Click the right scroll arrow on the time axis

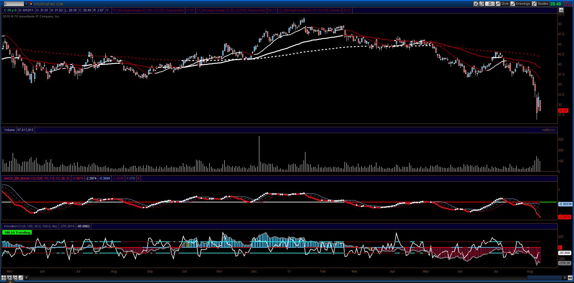point(565,278)
